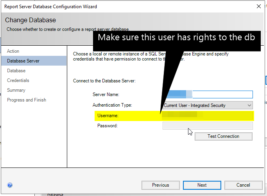Click the Test Connection button
Image resolution: width=267 pixels, height=196 pixels.
click(x=223, y=136)
